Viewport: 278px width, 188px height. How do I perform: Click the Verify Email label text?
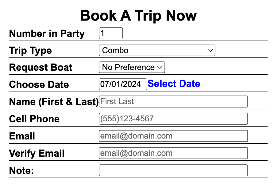37,153
